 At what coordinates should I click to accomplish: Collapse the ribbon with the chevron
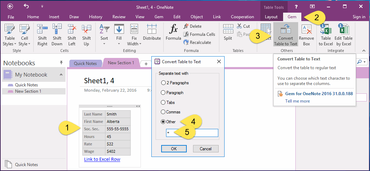(x=363, y=51)
